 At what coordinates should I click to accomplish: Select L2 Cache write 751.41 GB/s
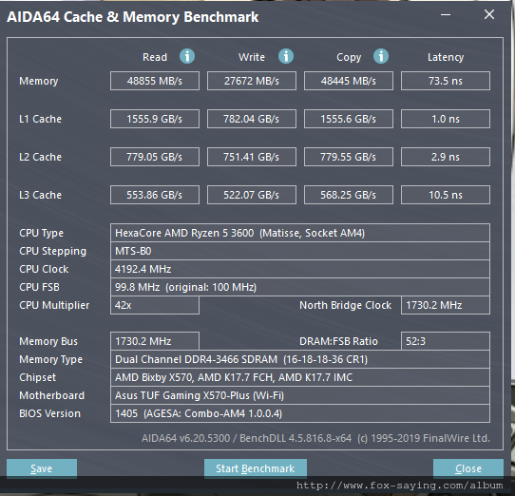click(252, 157)
